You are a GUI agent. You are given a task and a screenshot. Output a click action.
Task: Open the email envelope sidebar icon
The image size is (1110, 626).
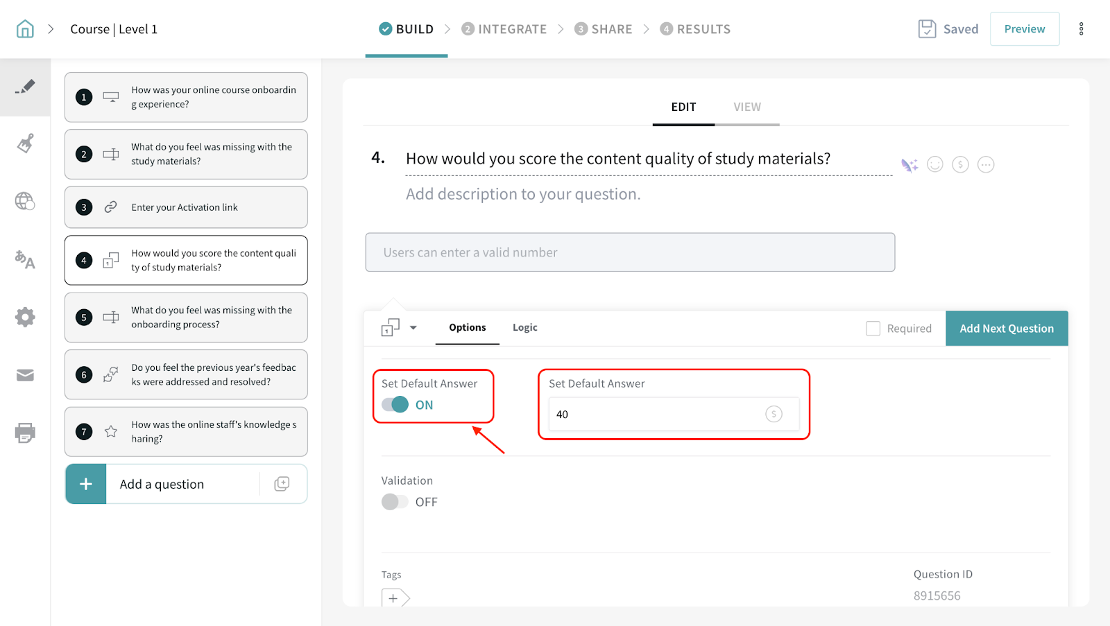[x=25, y=375]
